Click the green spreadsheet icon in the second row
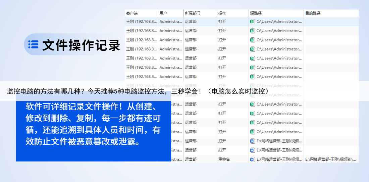The height and width of the screenshot is (182, 369). pyautogui.click(x=252, y=31)
